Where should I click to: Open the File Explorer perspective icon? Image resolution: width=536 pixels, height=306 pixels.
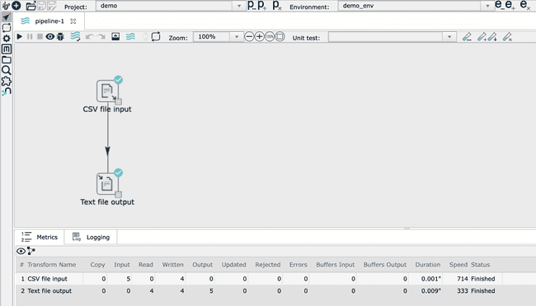click(7, 60)
